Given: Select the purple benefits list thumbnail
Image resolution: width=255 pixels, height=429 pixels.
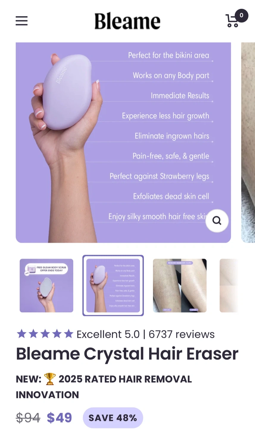Looking at the screenshot, I should coord(113,285).
